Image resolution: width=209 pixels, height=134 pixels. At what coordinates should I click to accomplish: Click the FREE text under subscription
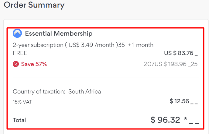(20, 53)
